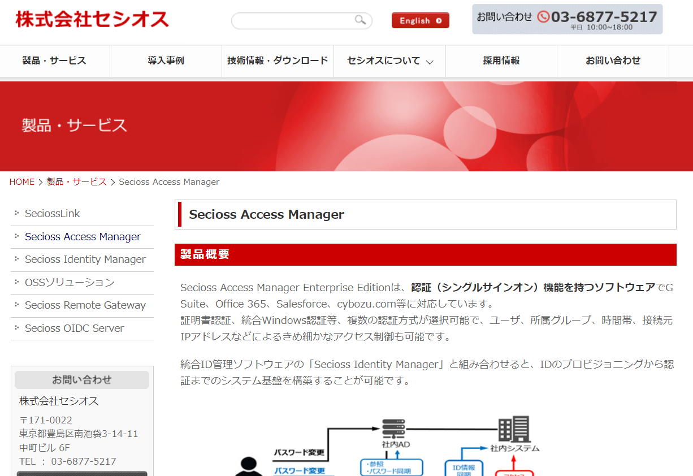This screenshot has height=476, width=693.
Task: Click お問い合わせ in the top navigation bar
Action: coord(613,60)
